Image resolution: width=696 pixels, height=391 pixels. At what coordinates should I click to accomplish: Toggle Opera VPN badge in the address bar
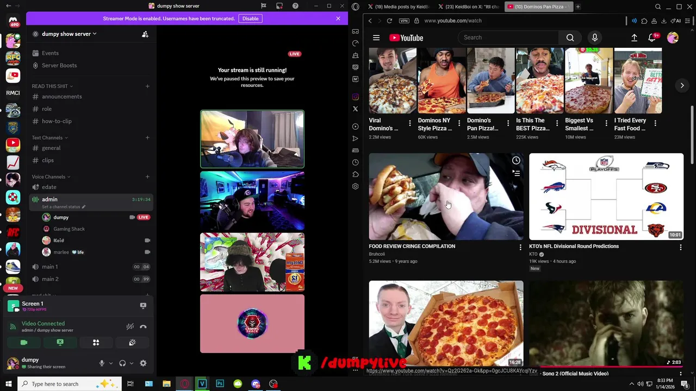(x=404, y=21)
